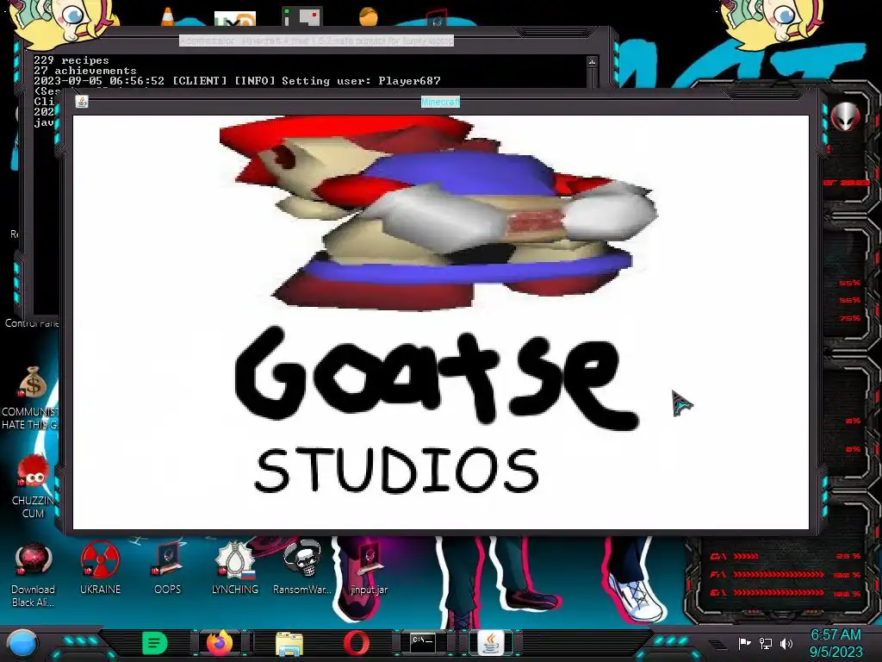The width and height of the screenshot is (882, 662).
Task: Select the CHUZZIN CUM desktop shortcut
Action: pos(33,487)
